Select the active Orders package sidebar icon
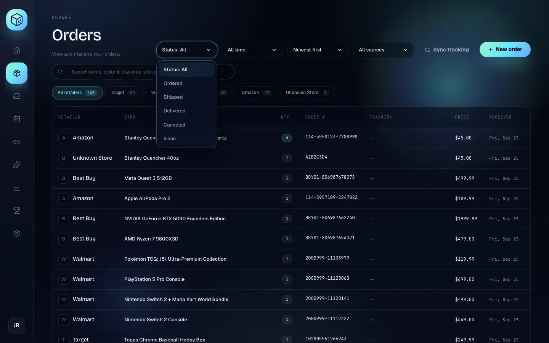The image size is (549, 343). pos(17,73)
